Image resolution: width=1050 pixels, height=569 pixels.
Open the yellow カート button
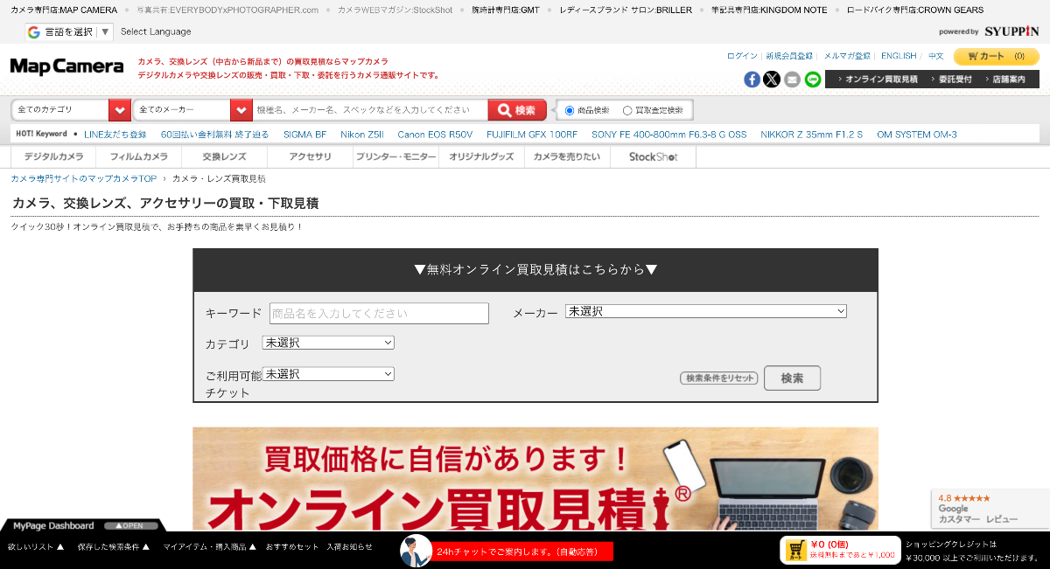pos(997,56)
